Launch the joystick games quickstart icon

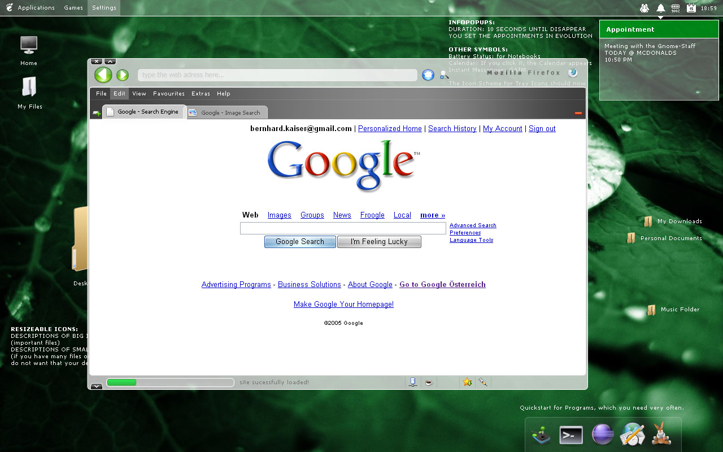pyautogui.click(x=541, y=434)
